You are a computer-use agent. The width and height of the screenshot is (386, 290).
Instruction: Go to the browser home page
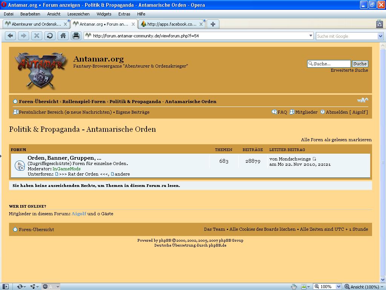coord(63,36)
